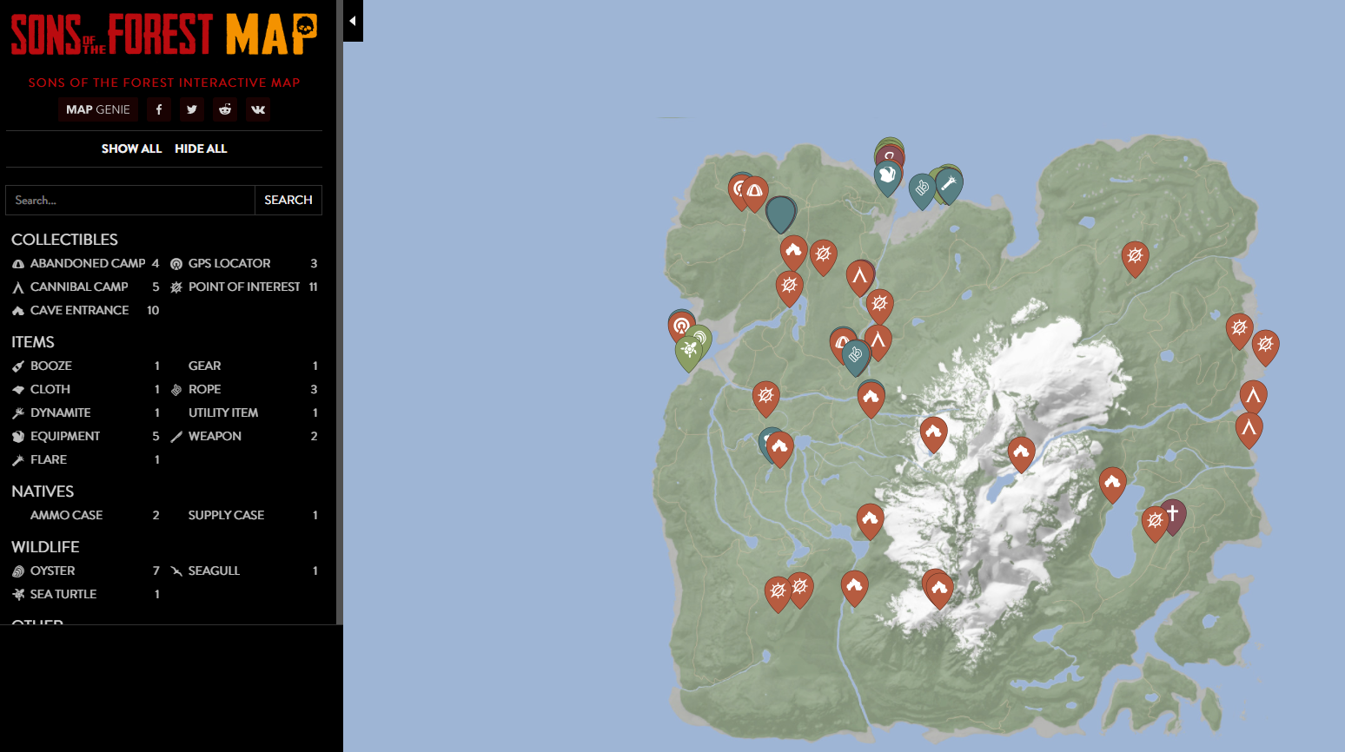1345x752 pixels.
Task: Click the Items section heading
Action: pos(33,342)
